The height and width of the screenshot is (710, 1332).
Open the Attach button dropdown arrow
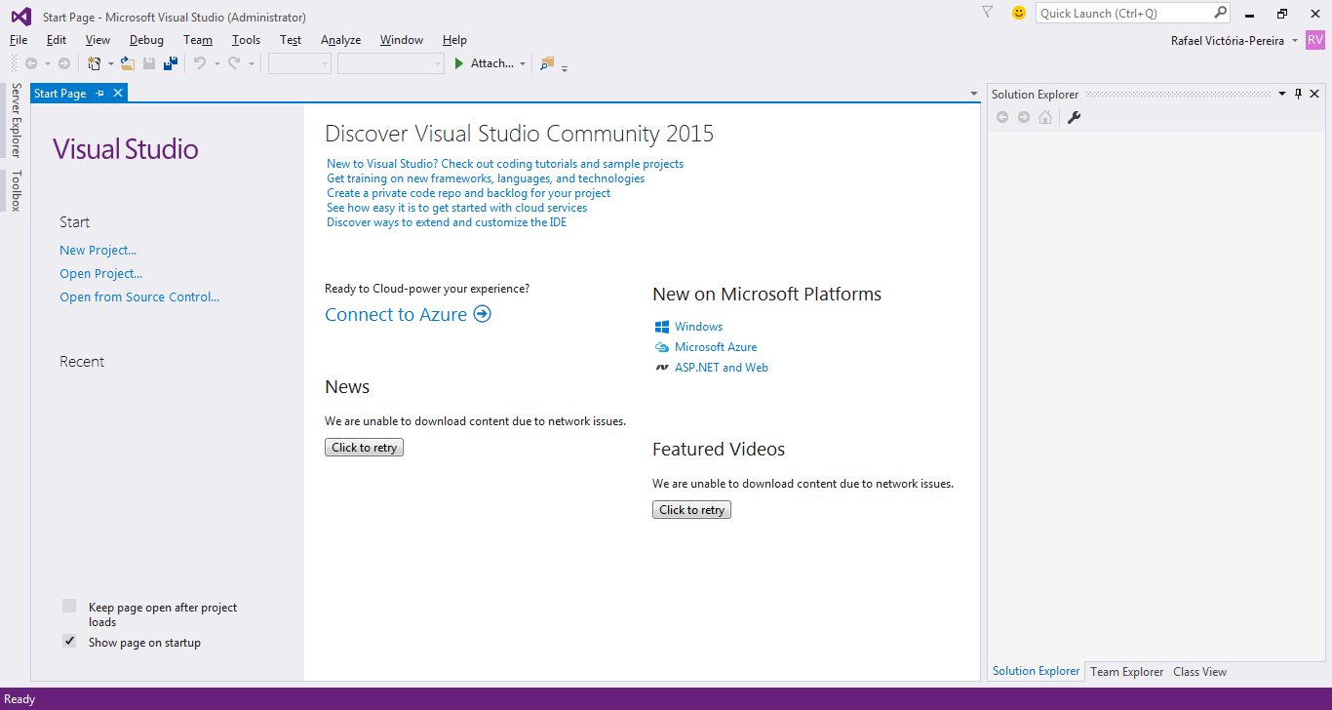(523, 64)
